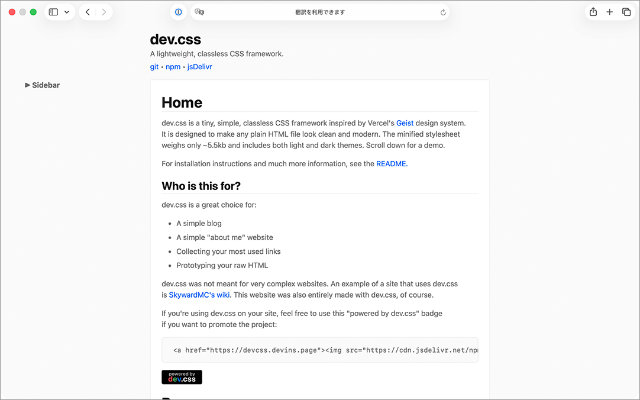
Task: Click "A lightweight, classless CSS framework." tagline
Action: [x=216, y=54]
